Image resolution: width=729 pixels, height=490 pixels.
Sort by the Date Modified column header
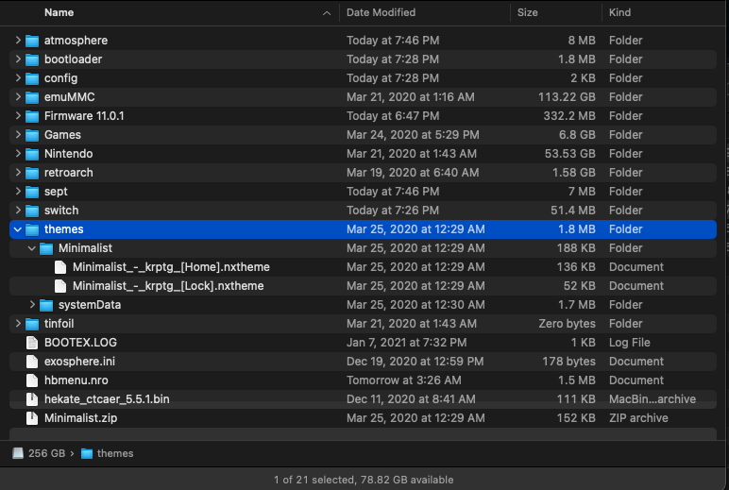[x=381, y=12]
